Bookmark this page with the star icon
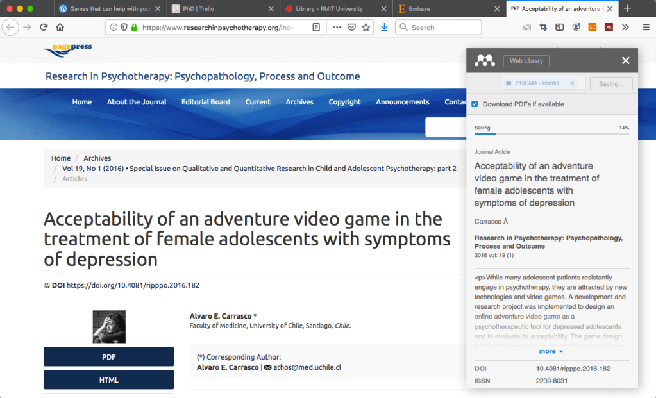The width and height of the screenshot is (656, 398). pos(366,28)
